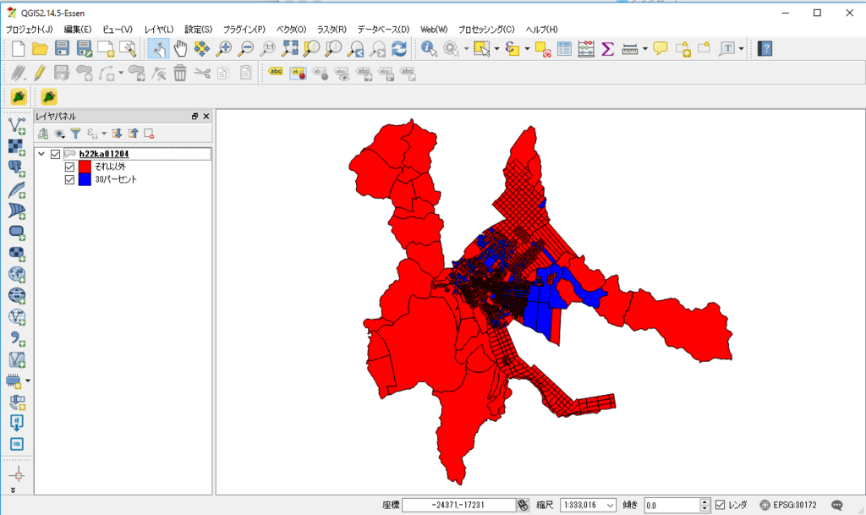Open the 編集(E) menu
Image resolution: width=866 pixels, height=515 pixels.
[78, 30]
